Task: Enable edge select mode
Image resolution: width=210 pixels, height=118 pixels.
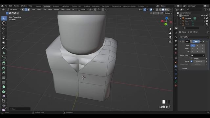Action: click(26, 10)
